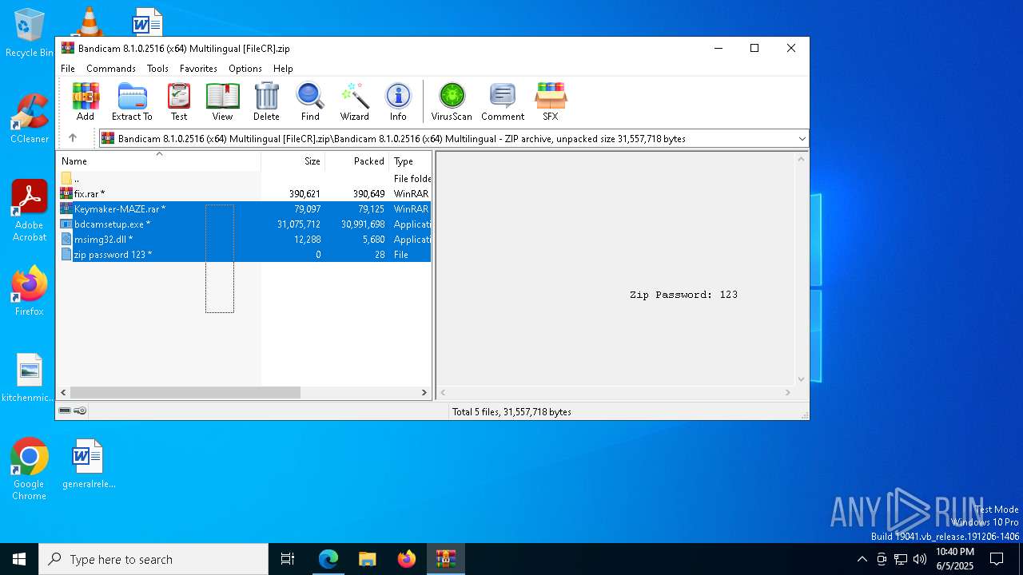Open the Comment tool
The image size is (1023, 575).
[x=502, y=101]
